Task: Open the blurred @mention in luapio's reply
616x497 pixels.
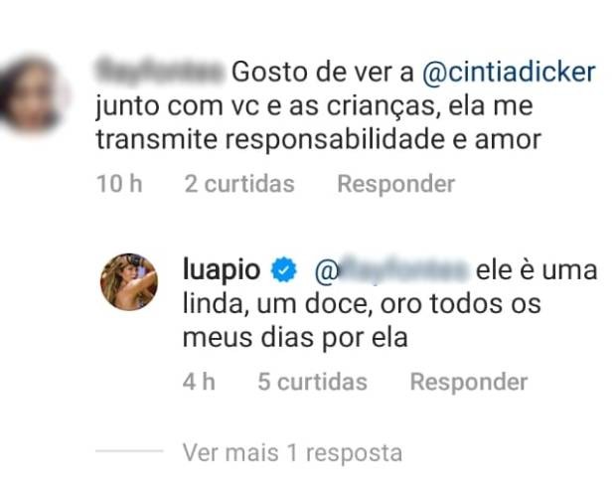Action: pyautogui.click(x=391, y=269)
